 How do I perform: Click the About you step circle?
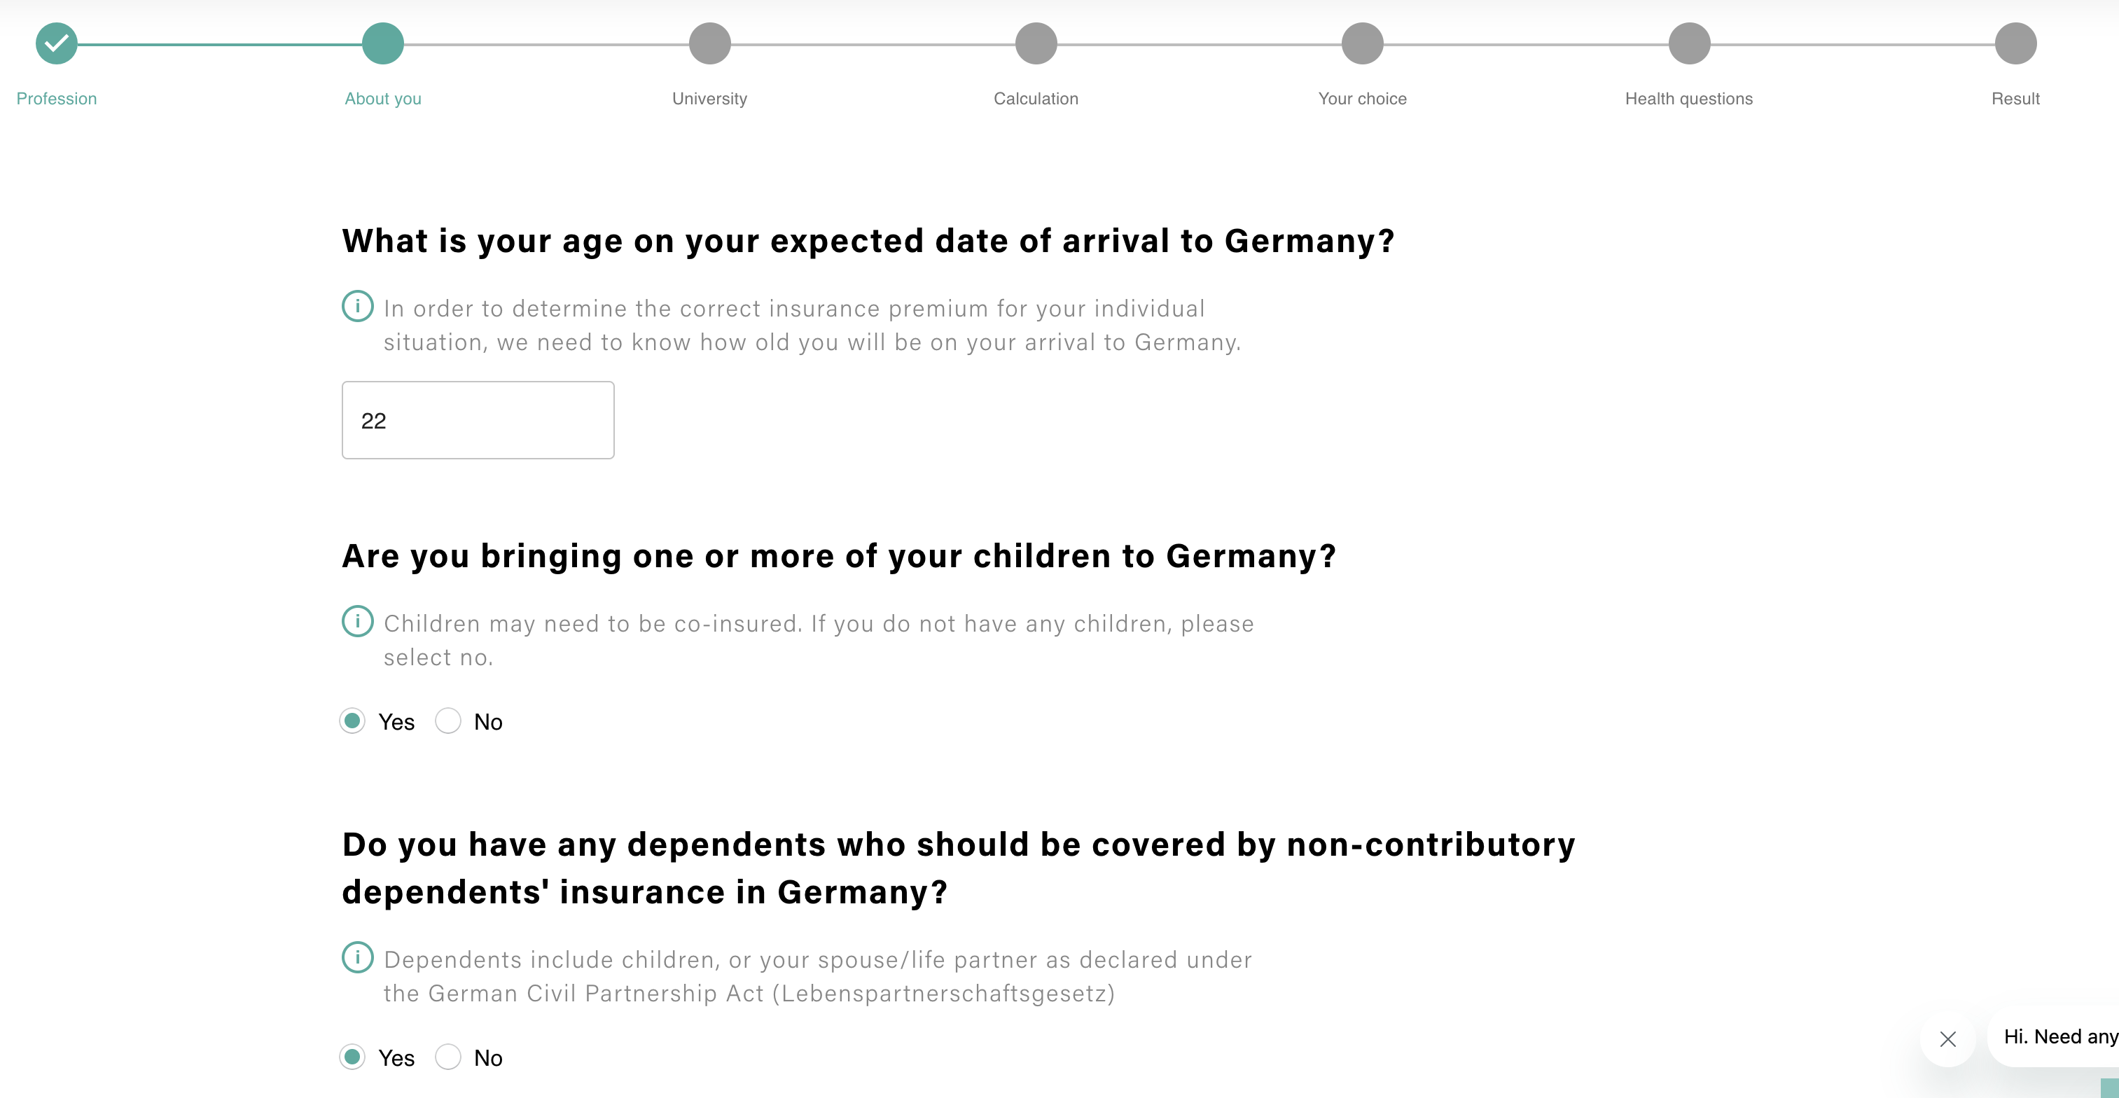coord(382,43)
